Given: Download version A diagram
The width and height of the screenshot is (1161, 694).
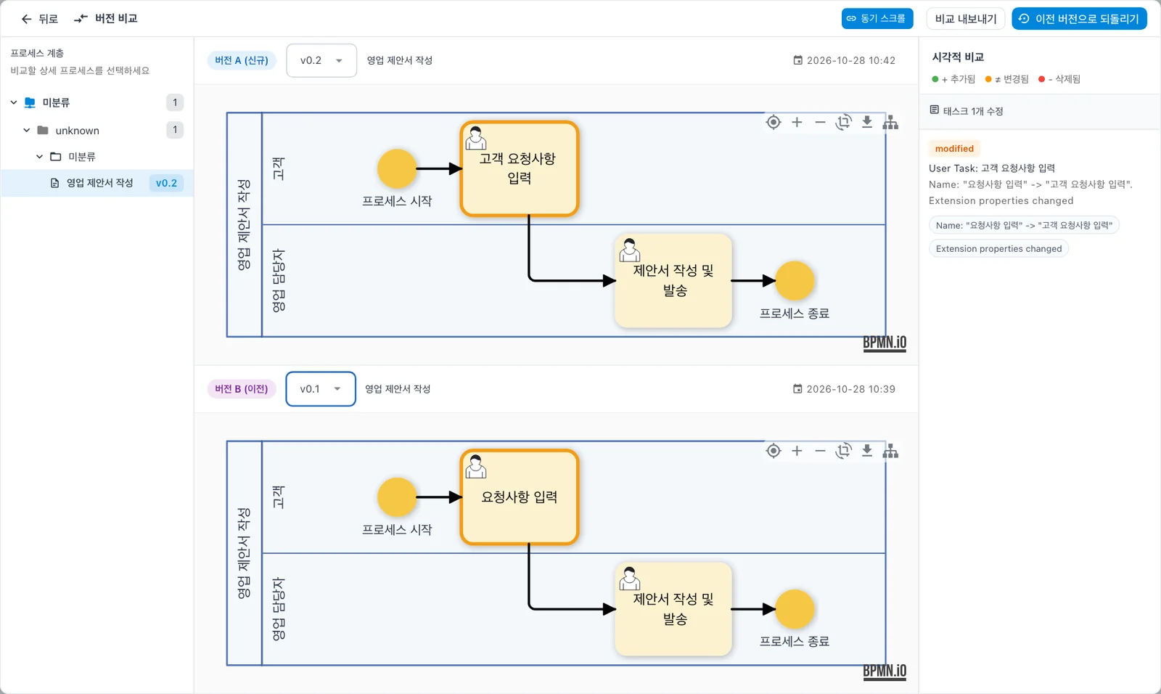Looking at the screenshot, I should pos(866,122).
